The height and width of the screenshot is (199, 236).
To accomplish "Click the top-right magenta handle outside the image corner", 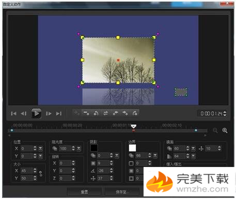I will [158, 34].
